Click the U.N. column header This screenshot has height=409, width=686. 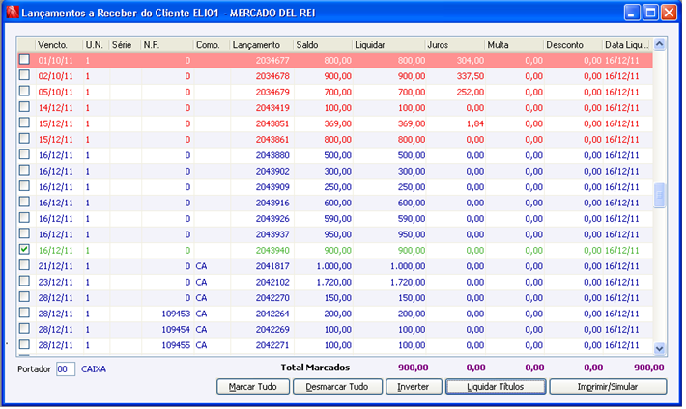click(x=97, y=45)
